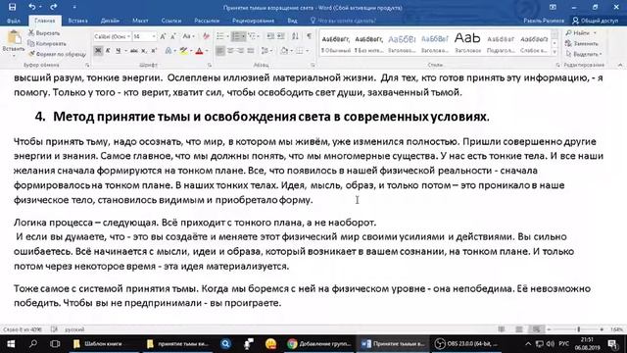Toggle underline Ч formatting
The height and width of the screenshot is (353, 627).
[x=118, y=51]
